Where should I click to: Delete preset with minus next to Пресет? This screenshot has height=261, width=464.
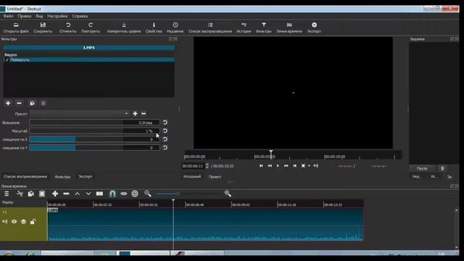pyautogui.click(x=144, y=114)
